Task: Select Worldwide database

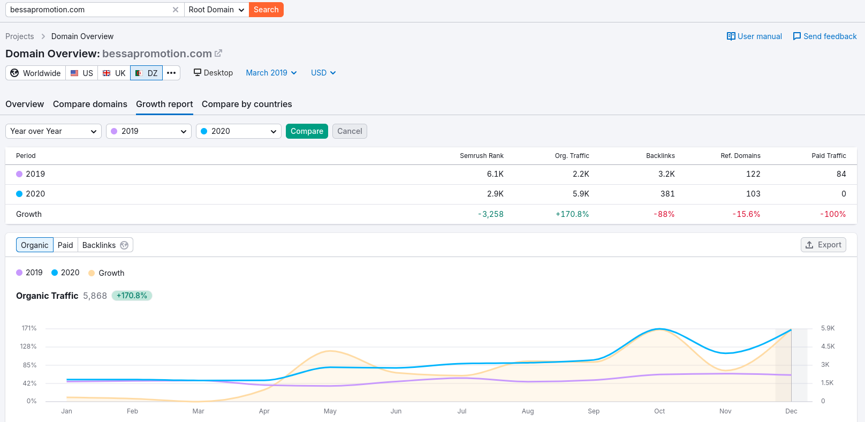Action: click(x=36, y=73)
